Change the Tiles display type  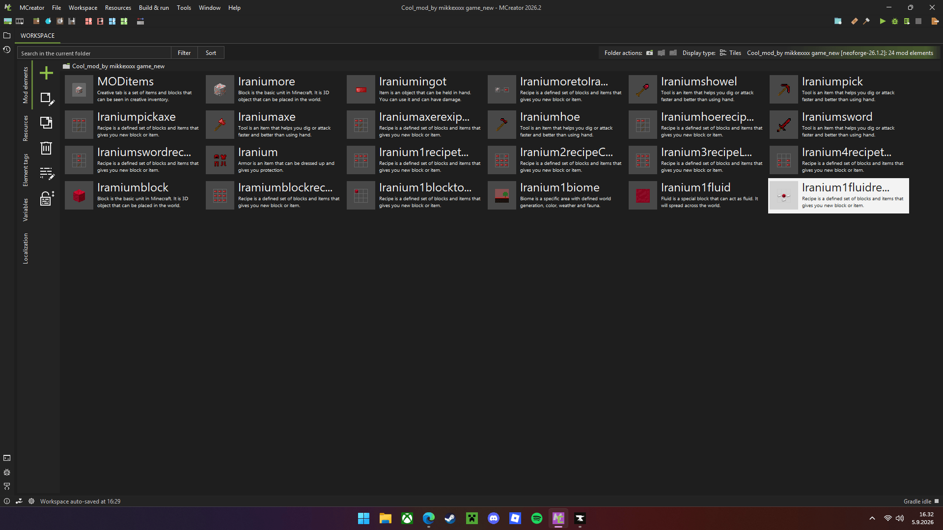tap(730, 53)
